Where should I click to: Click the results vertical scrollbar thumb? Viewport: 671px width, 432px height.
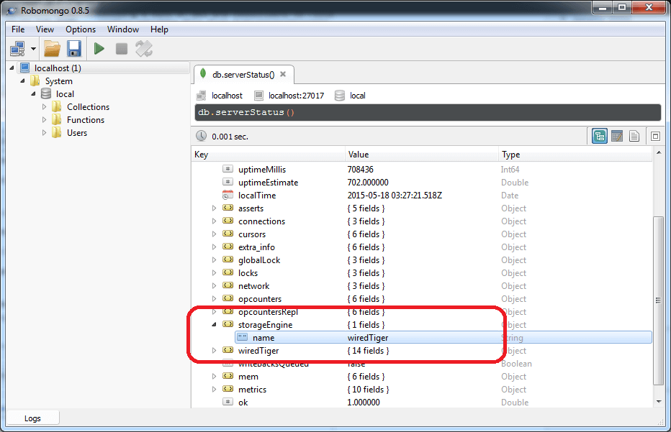coord(658,300)
